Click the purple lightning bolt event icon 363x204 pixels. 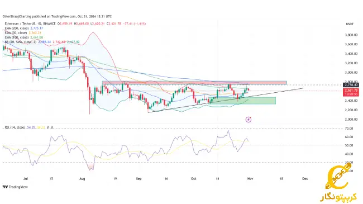tap(249, 120)
